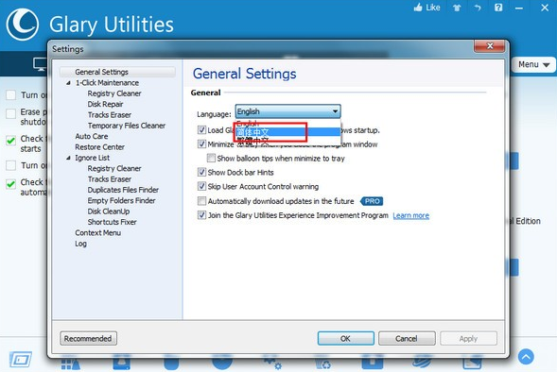The width and height of the screenshot is (557, 372).
Task: Select General Settings in the tree
Action: (101, 72)
